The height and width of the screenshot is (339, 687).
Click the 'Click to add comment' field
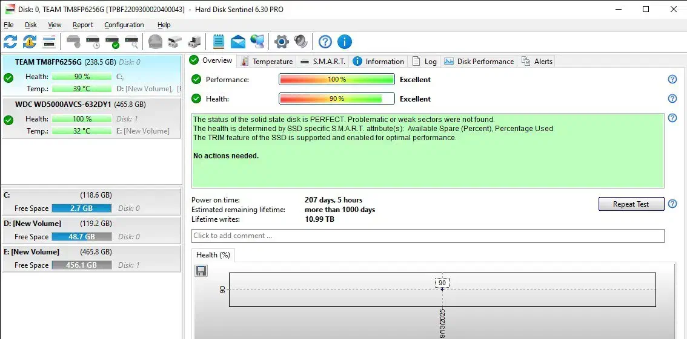(428, 236)
